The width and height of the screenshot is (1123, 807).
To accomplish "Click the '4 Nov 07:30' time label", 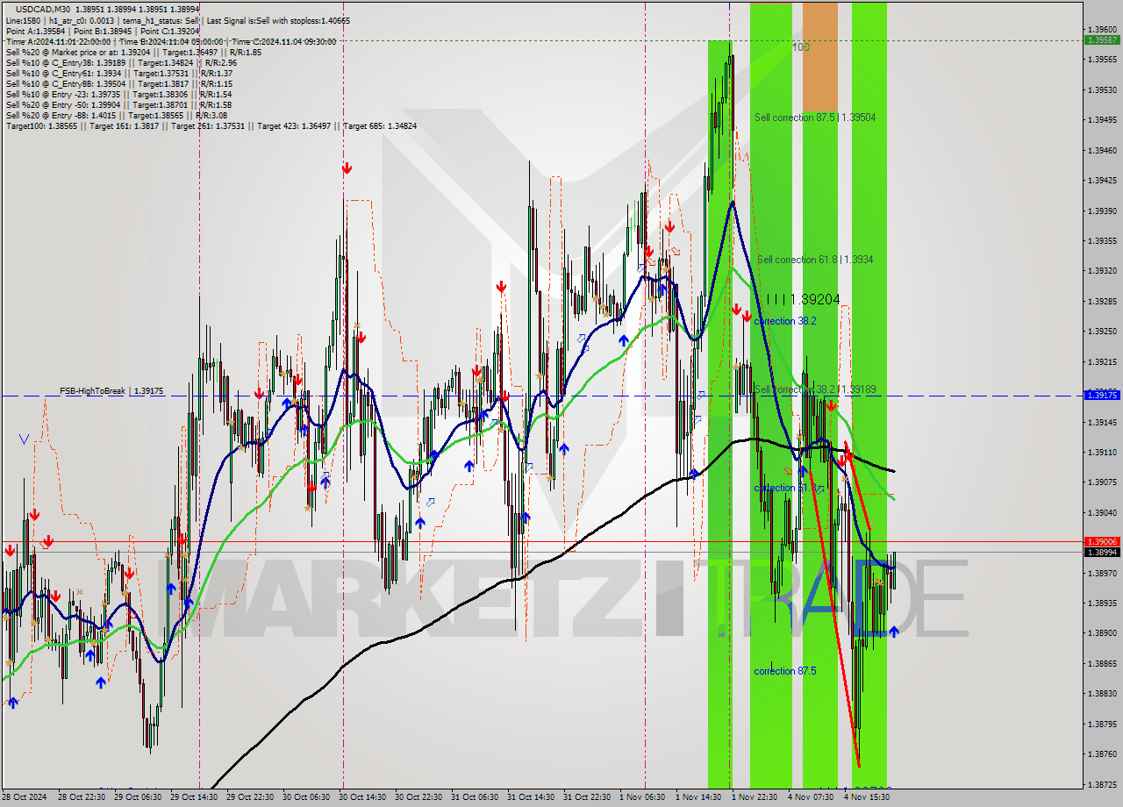I will coord(811,797).
